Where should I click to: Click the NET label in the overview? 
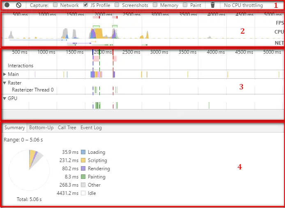pyautogui.click(x=279, y=43)
